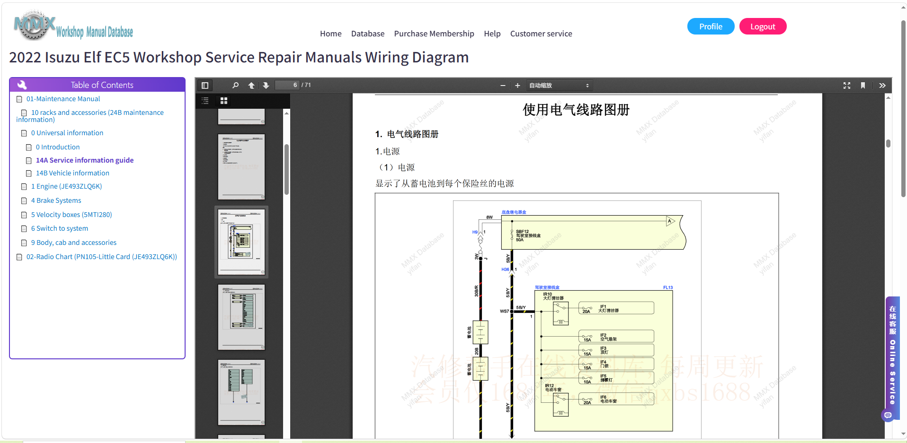Click the page icon beside 0 Universal information
This screenshot has height=443, width=907.
(24, 133)
